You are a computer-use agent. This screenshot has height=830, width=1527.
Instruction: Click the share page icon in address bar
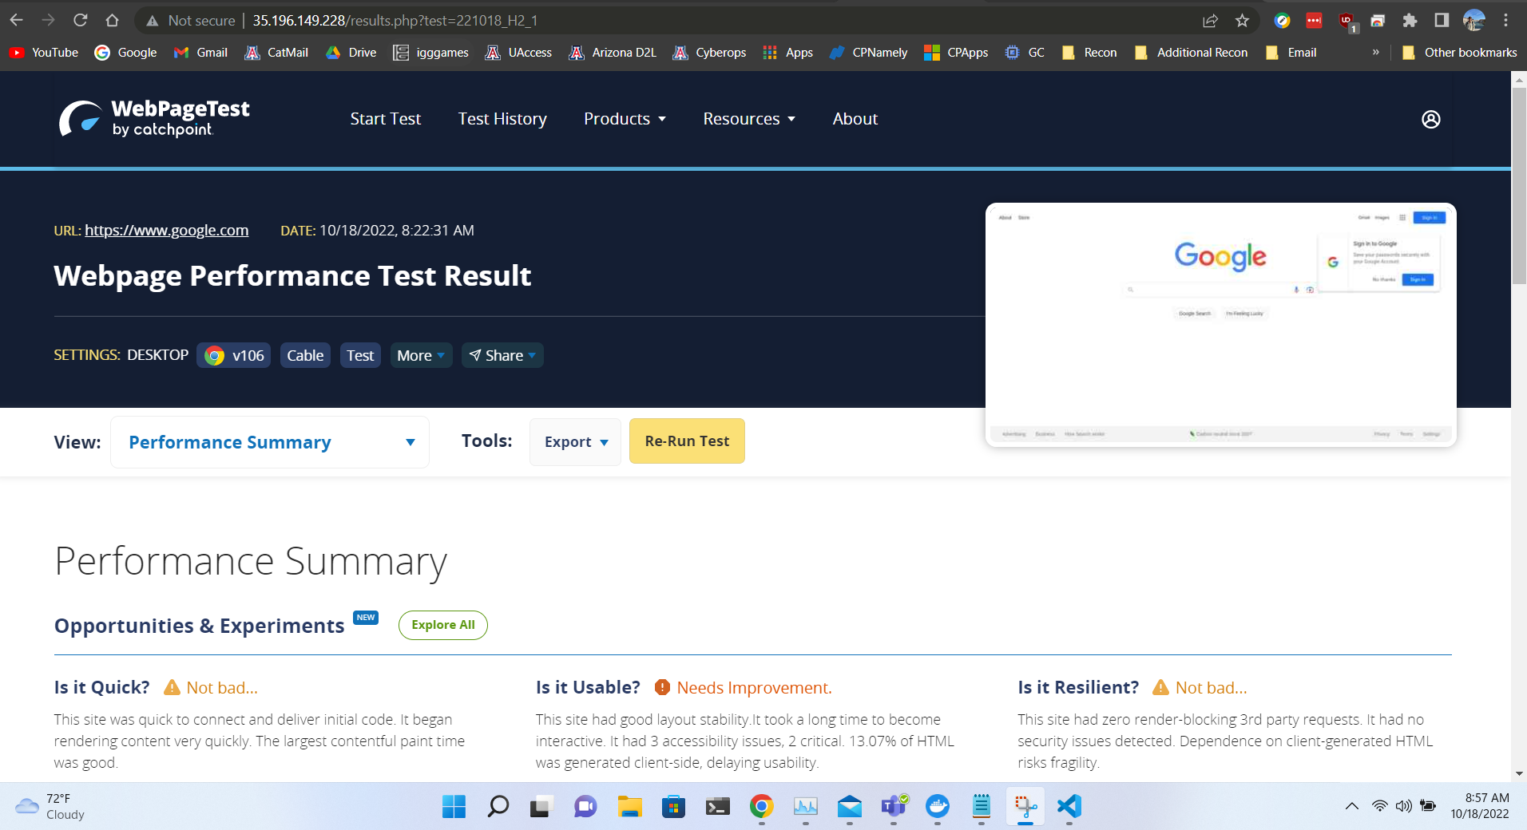1210,21
